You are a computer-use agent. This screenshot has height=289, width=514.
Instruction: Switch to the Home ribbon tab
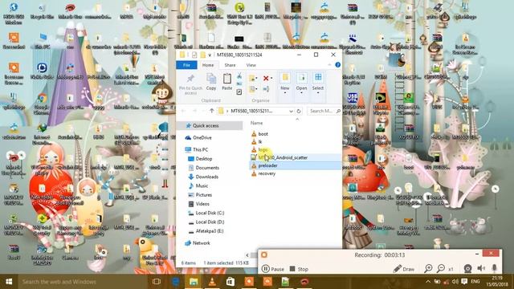point(208,65)
